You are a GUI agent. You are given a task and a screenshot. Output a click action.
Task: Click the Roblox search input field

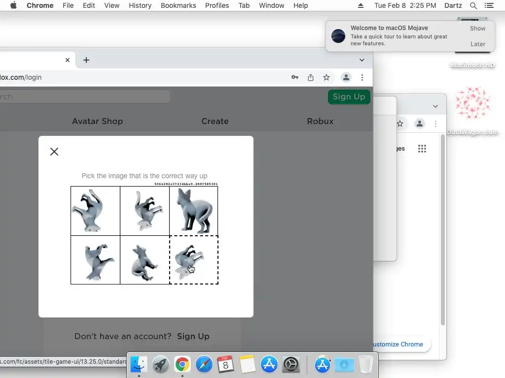point(84,96)
